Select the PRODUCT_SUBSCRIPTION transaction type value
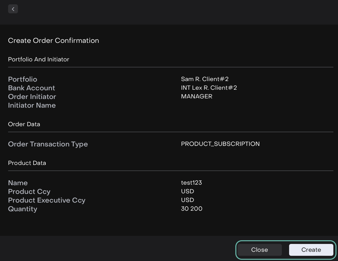 point(220,144)
